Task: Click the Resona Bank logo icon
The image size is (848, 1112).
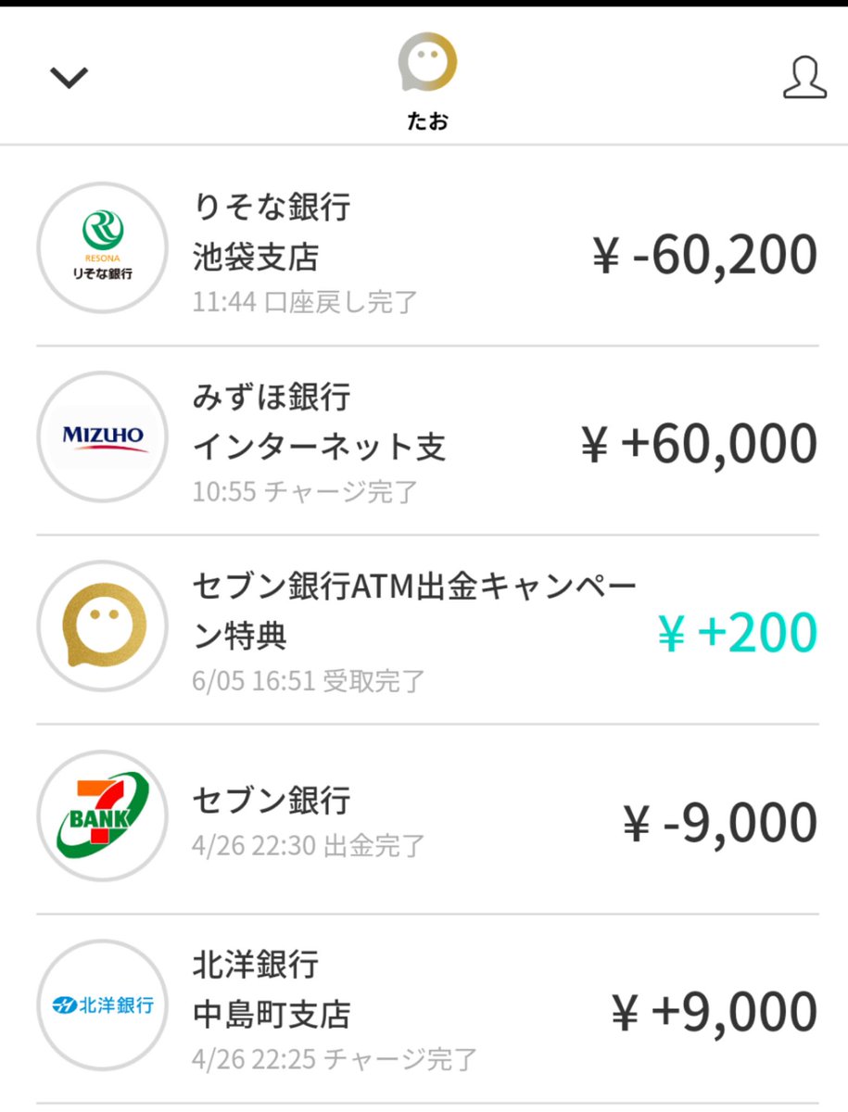Action: click(102, 247)
